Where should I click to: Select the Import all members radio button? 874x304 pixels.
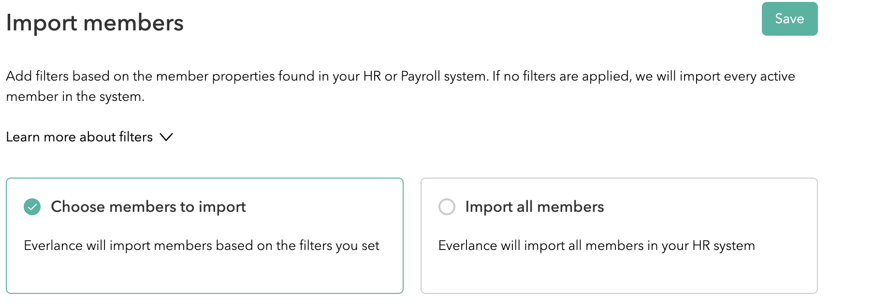click(x=447, y=207)
